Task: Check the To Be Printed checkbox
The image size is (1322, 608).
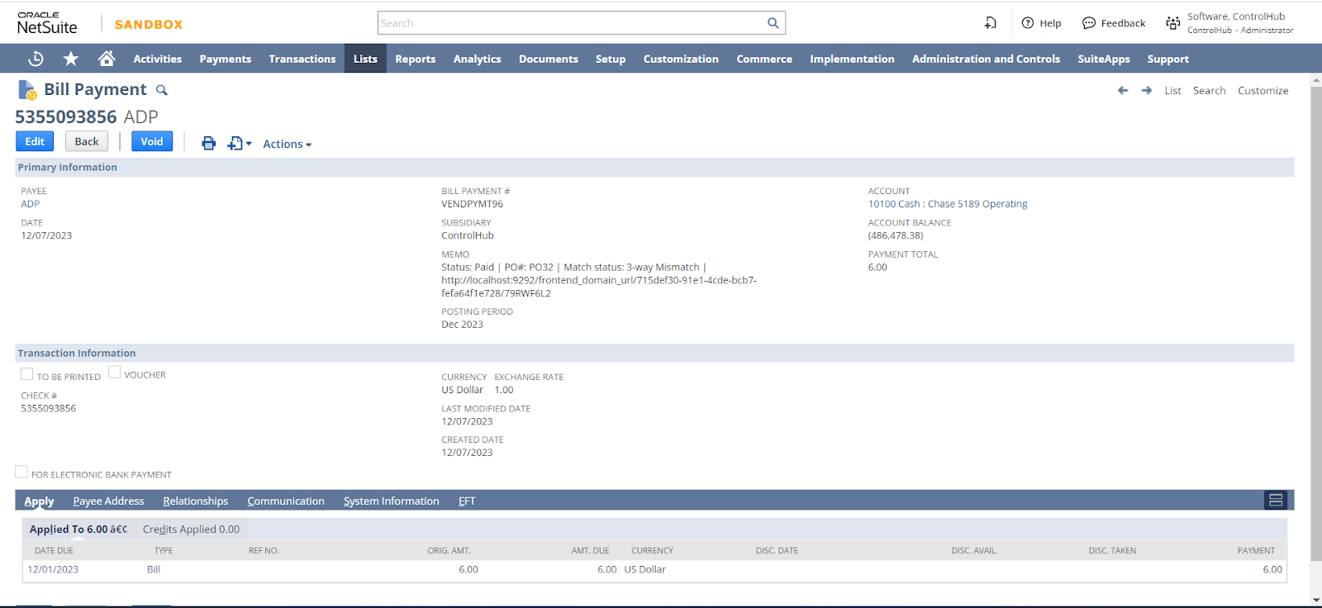Action: [26, 374]
